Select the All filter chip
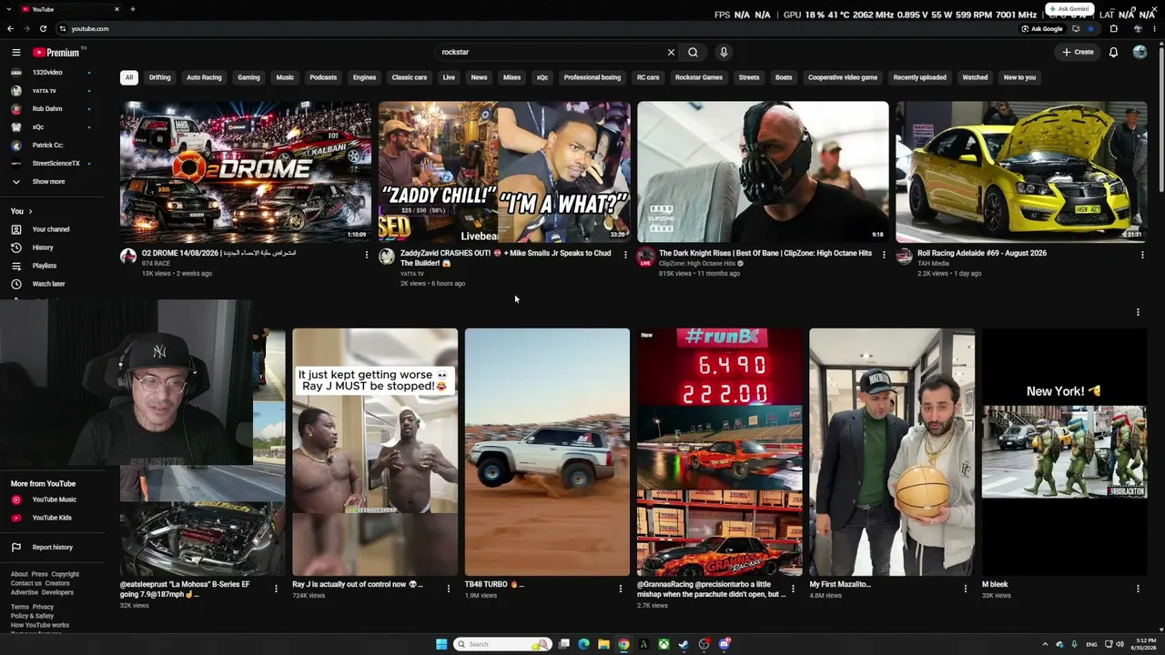 click(129, 77)
